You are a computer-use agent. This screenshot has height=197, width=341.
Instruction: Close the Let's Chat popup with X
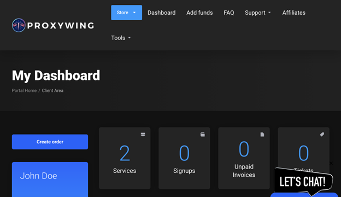[x=331, y=163]
